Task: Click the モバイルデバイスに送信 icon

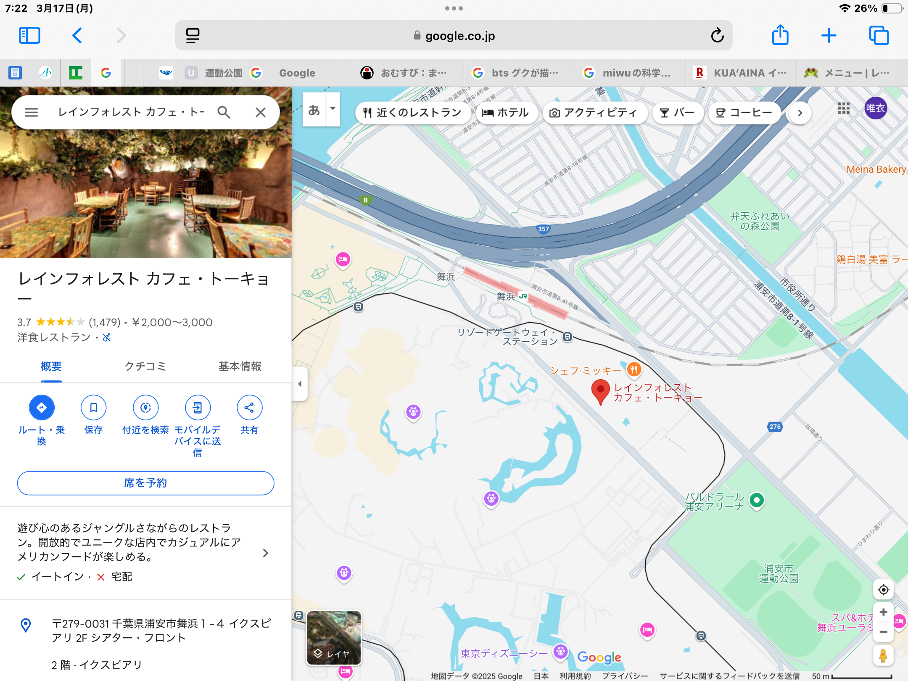Action: coord(198,407)
